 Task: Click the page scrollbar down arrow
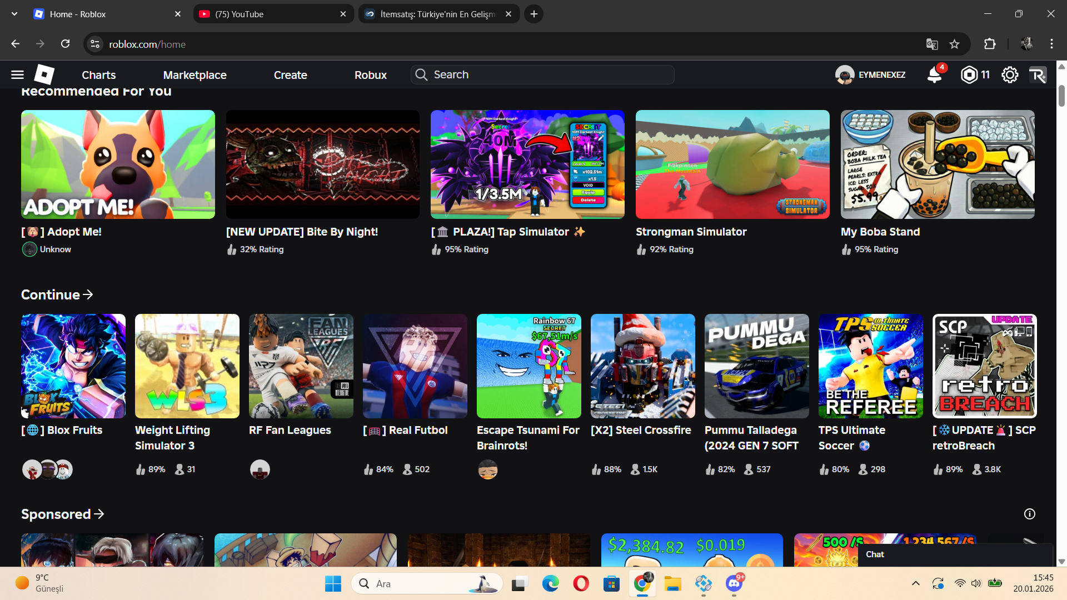tap(1061, 562)
